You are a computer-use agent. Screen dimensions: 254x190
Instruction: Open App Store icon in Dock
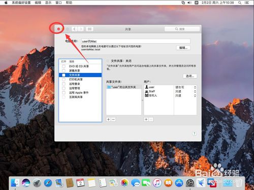[x=179, y=183]
